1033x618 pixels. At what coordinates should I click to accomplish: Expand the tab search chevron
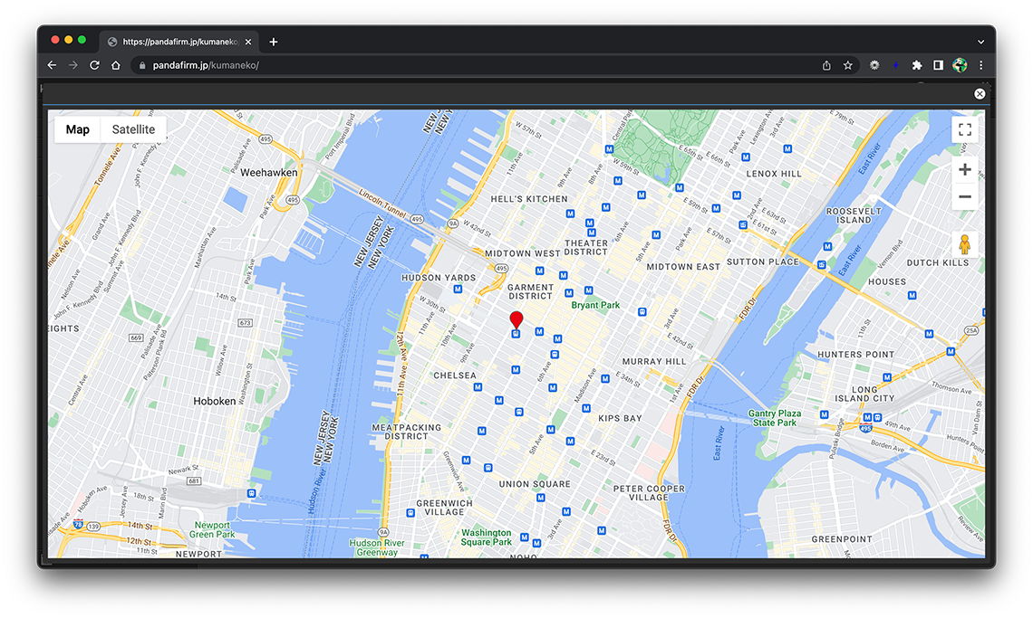[980, 42]
